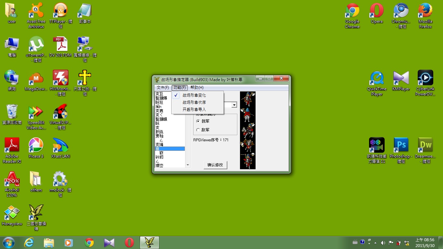Open the 文件(F) menu
443x249 pixels.
(162, 88)
